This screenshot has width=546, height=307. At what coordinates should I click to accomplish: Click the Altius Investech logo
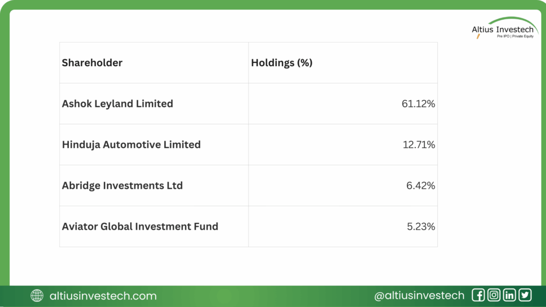[502, 29]
